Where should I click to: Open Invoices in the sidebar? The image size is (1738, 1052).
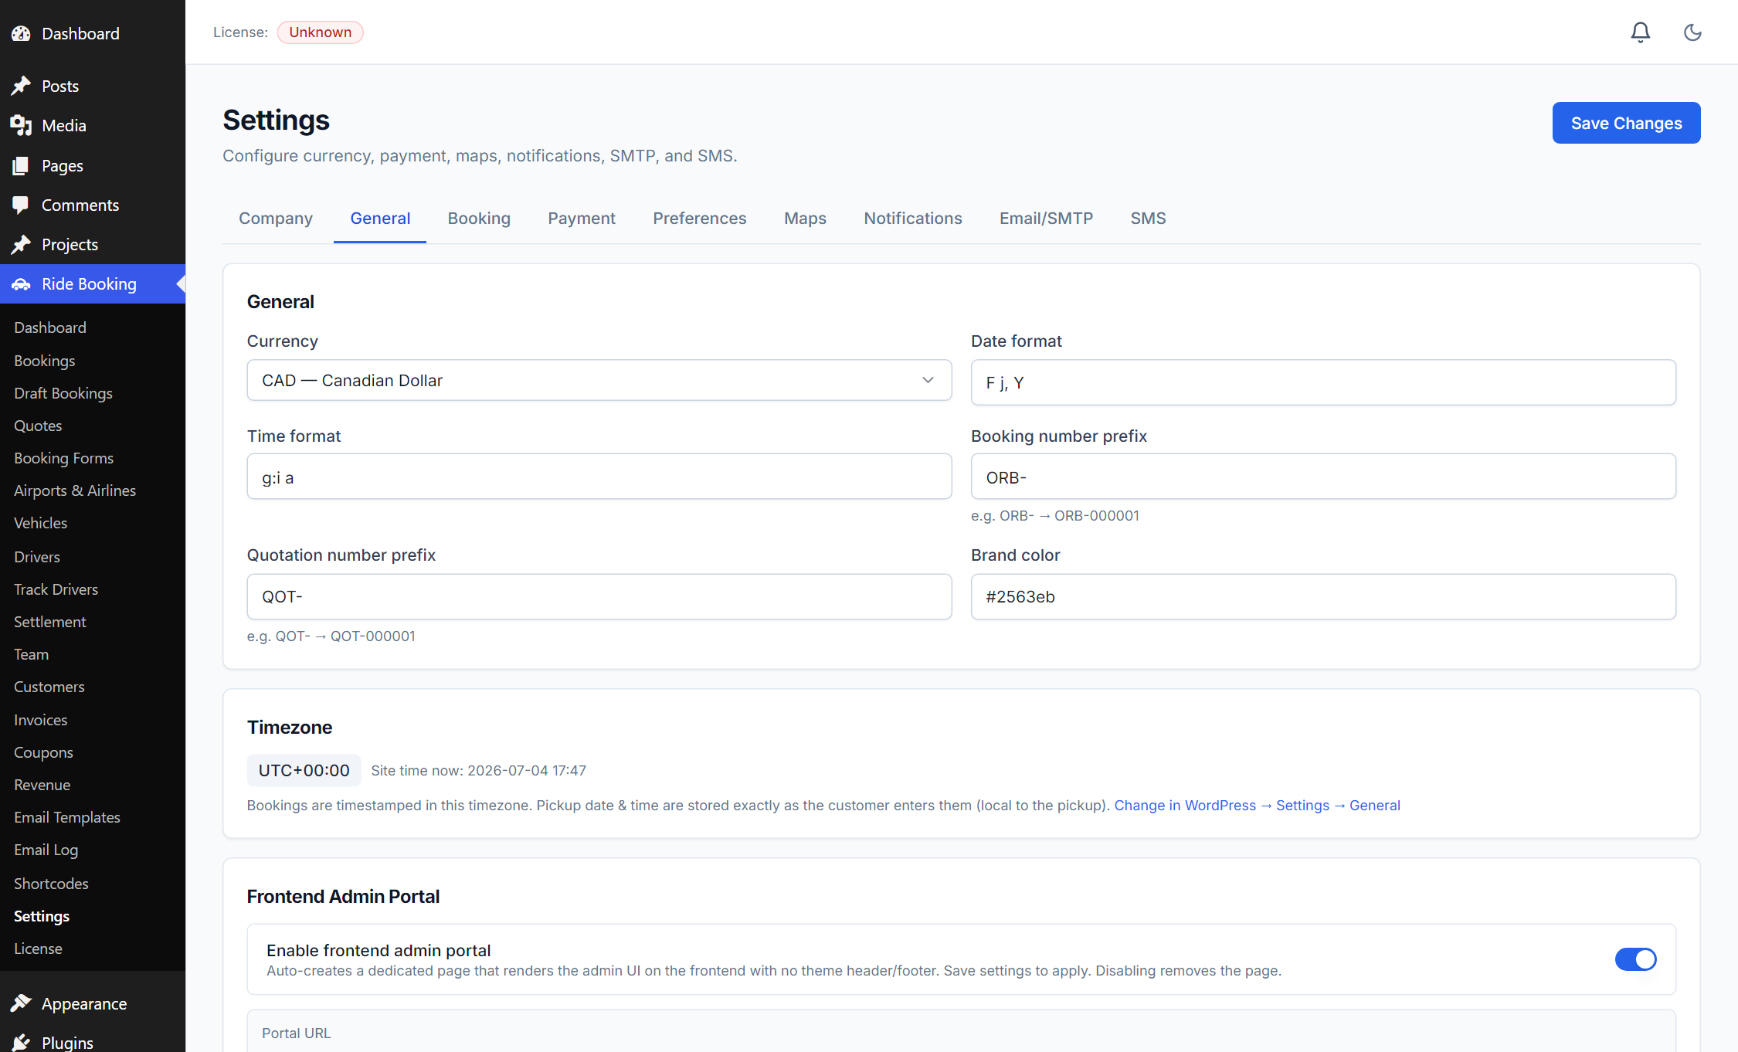(40, 720)
